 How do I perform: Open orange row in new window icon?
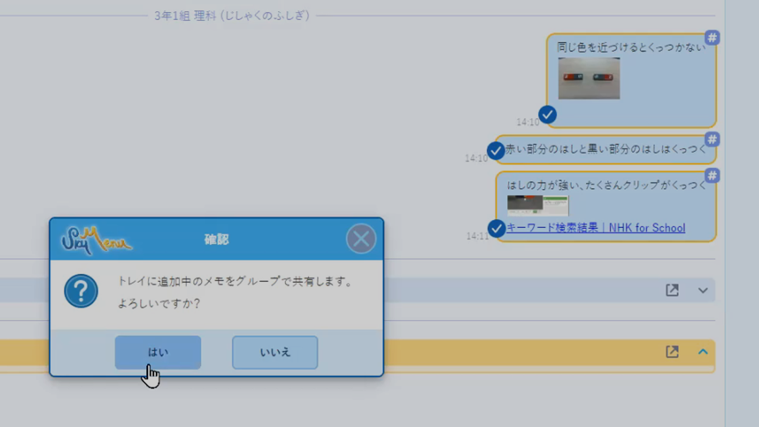[x=672, y=351]
